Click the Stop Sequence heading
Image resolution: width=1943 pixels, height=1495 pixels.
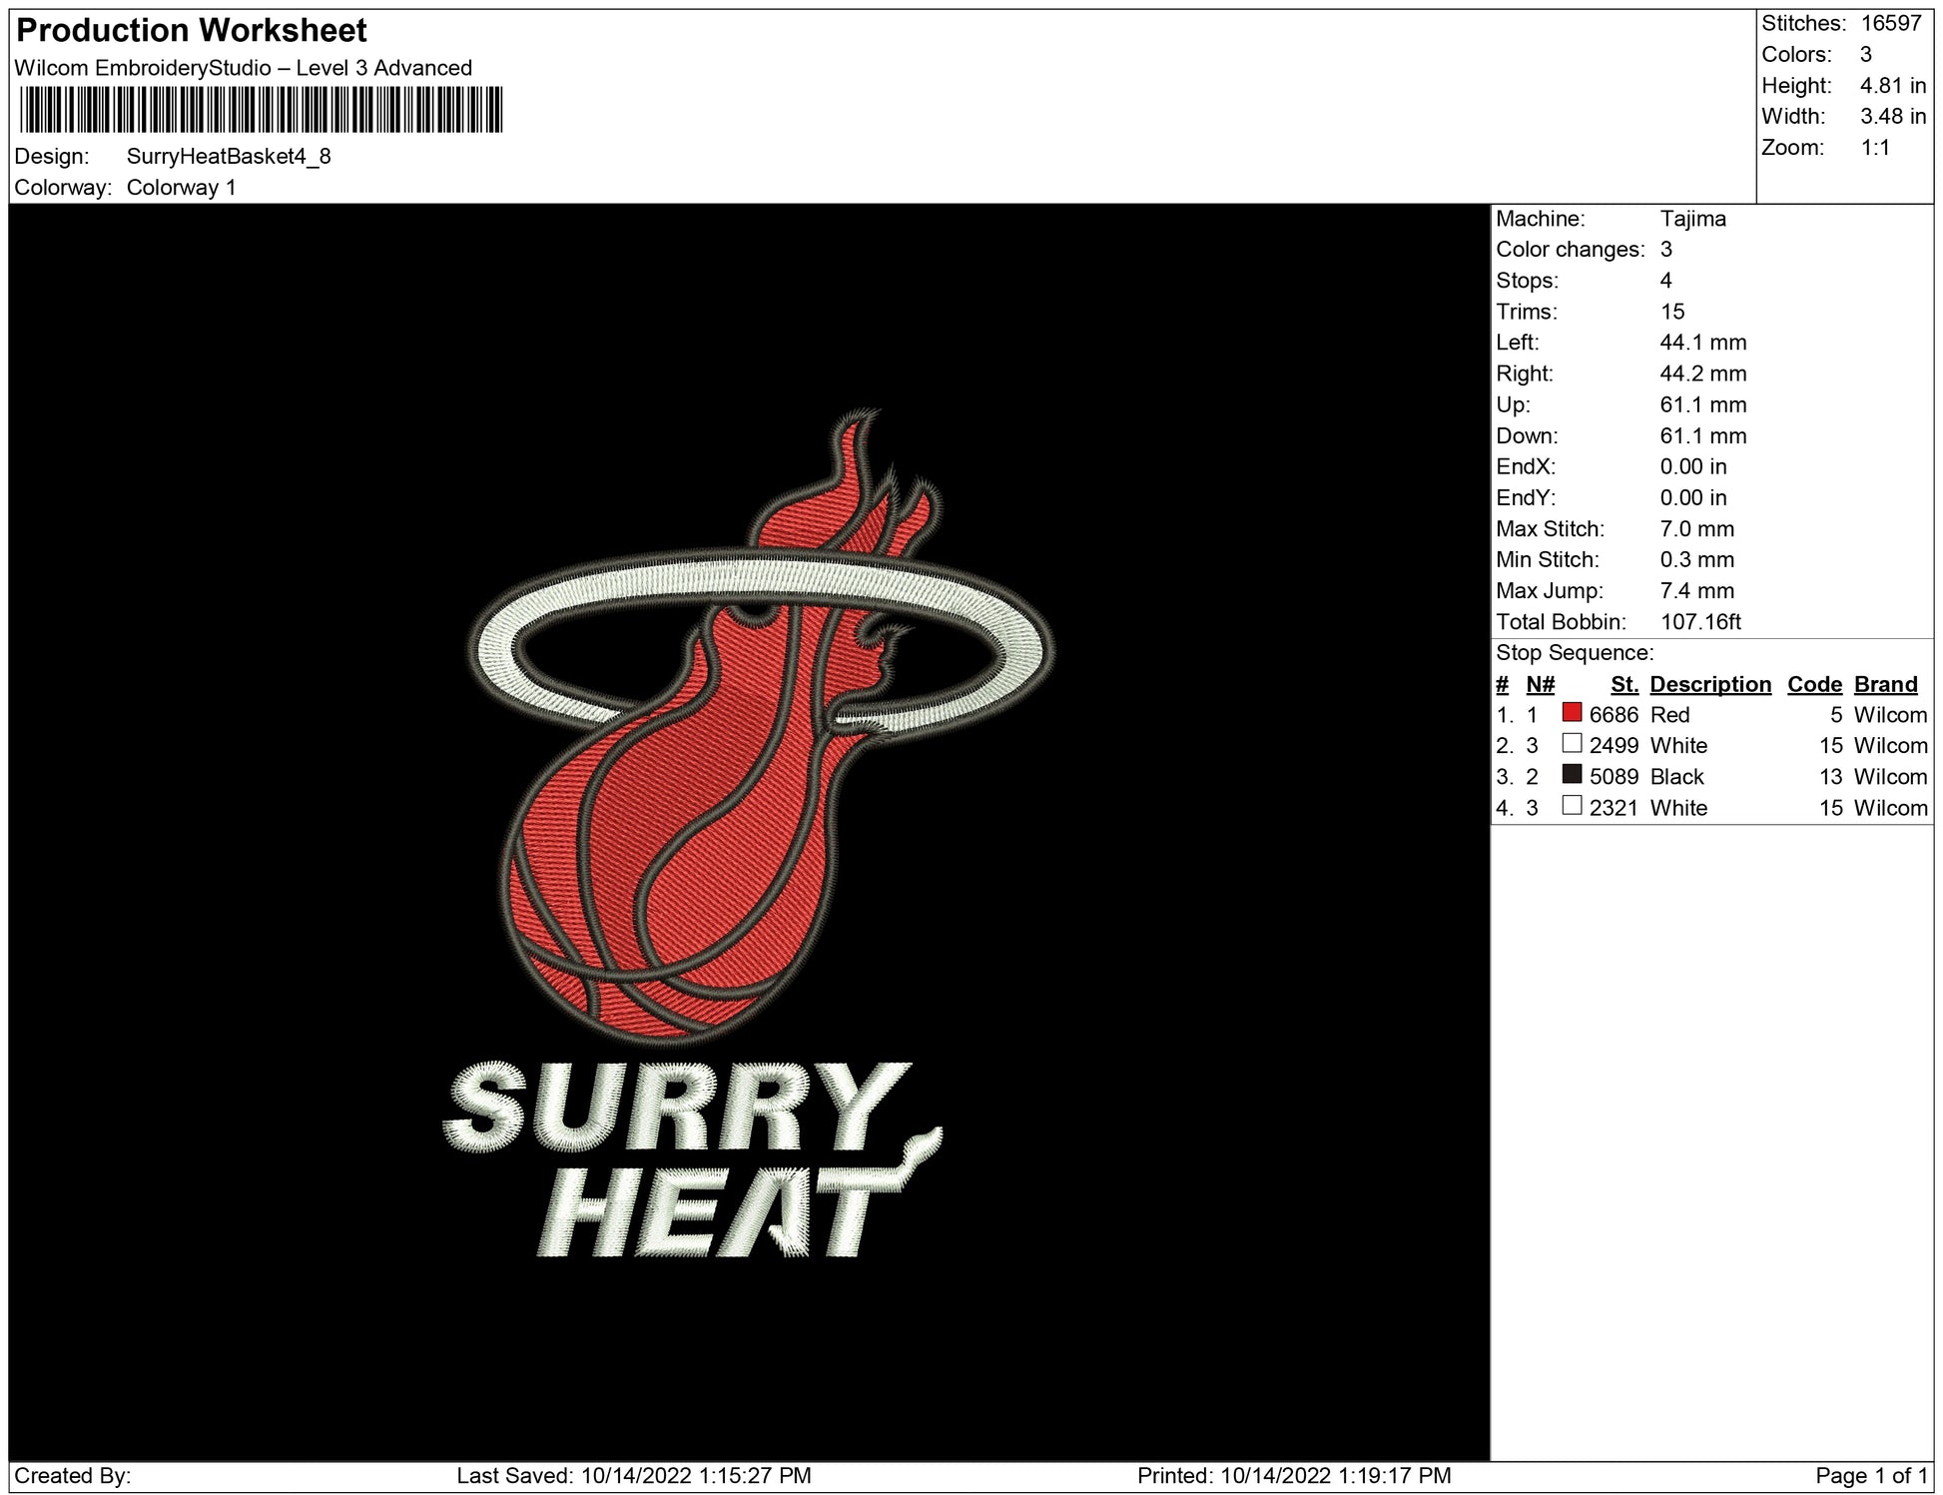[x=1574, y=653]
